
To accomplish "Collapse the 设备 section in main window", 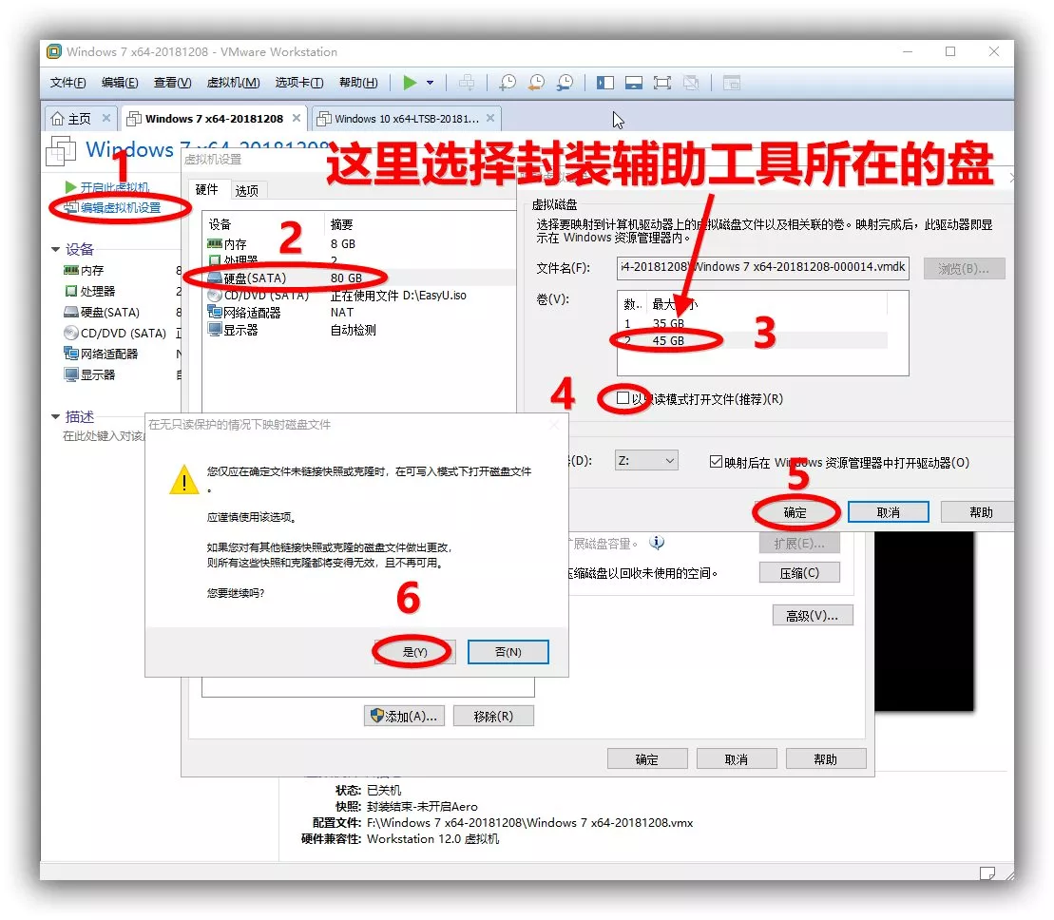I will pos(56,249).
